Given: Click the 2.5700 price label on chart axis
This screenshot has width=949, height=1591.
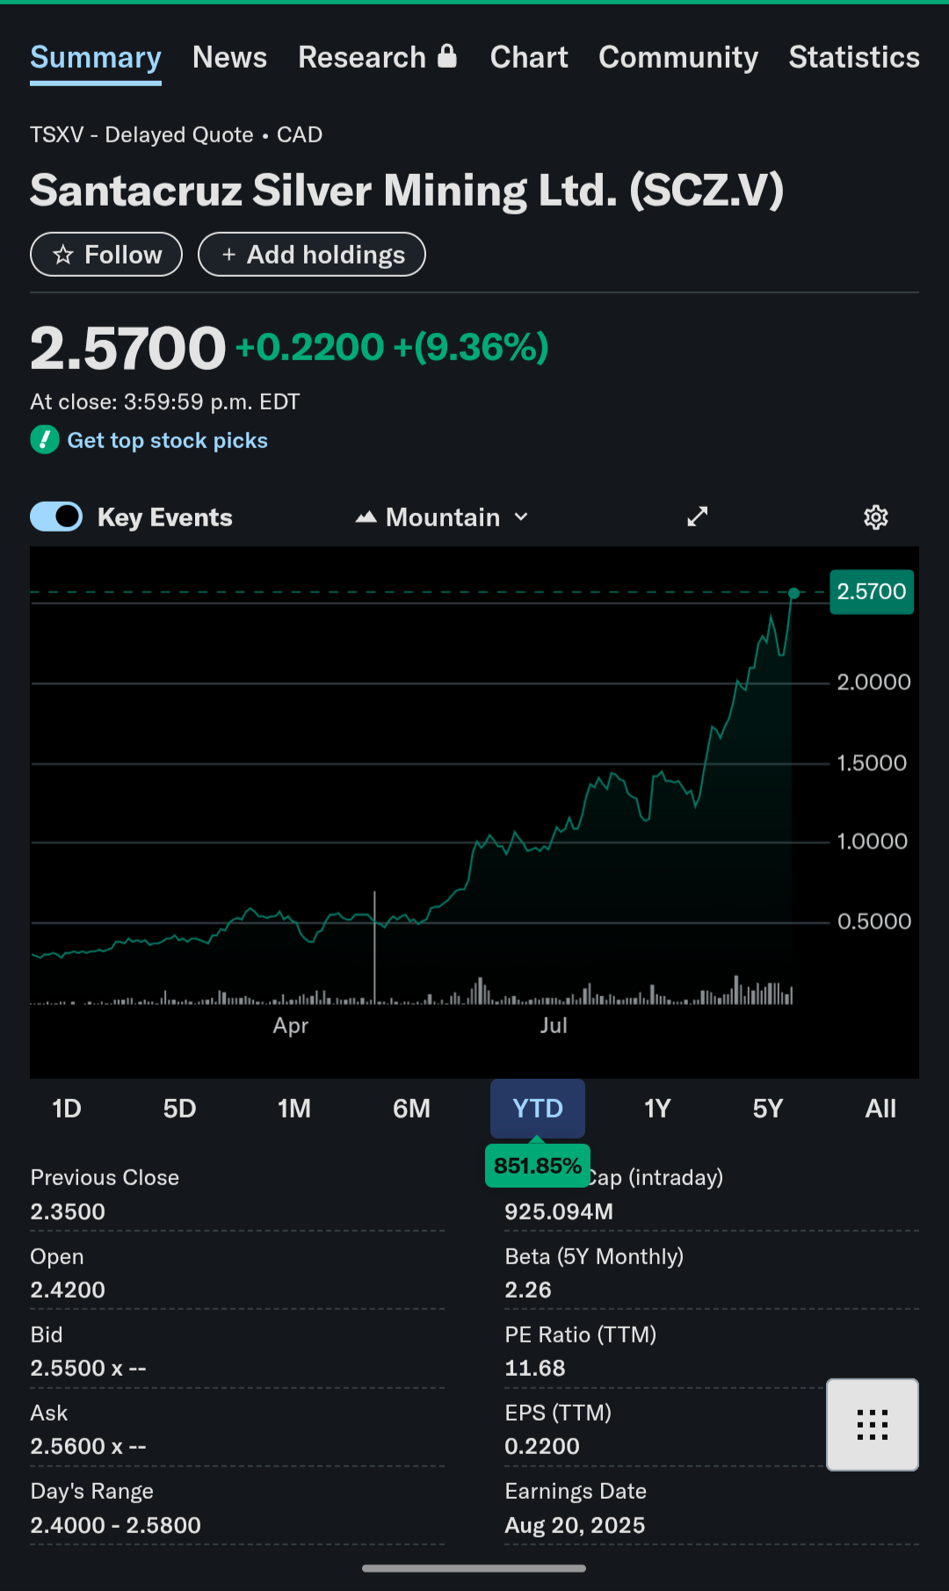Looking at the screenshot, I should (872, 591).
